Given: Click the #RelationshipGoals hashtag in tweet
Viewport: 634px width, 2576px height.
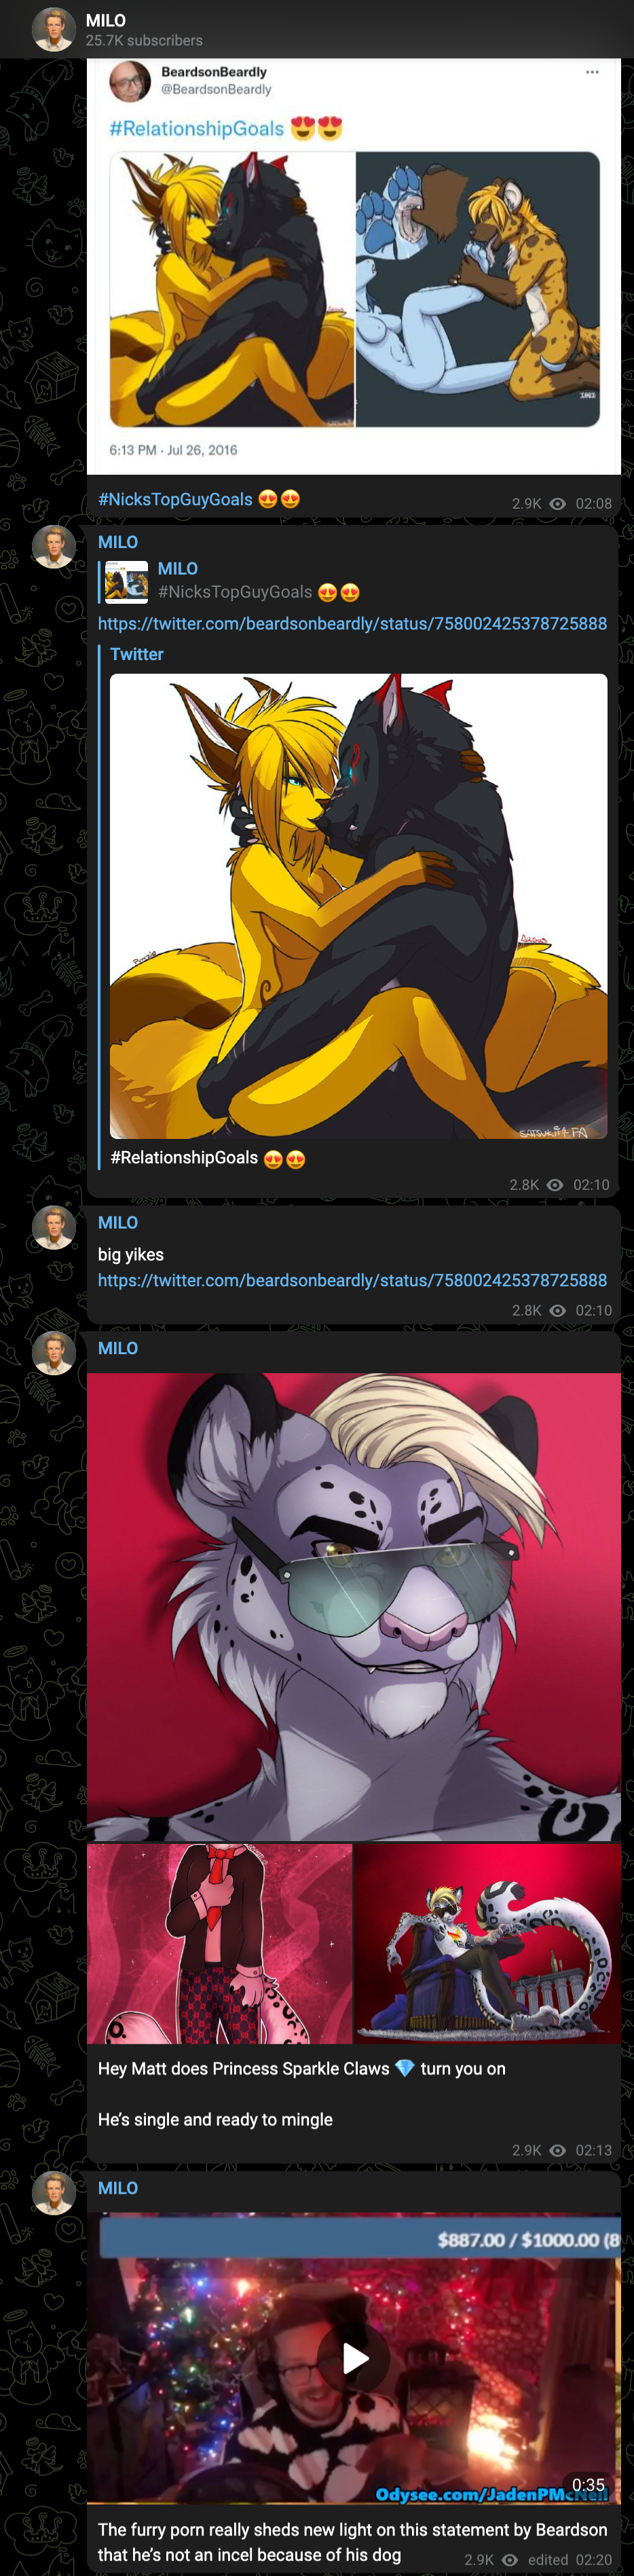Looking at the screenshot, I should (197, 128).
